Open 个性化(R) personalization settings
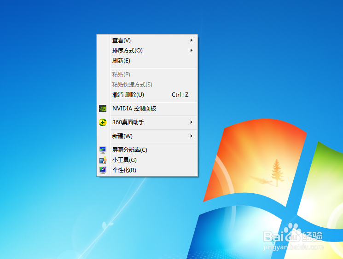Screen dimensions: 343x259 click(147, 170)
